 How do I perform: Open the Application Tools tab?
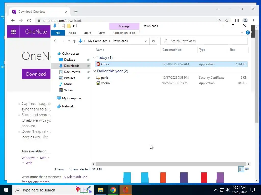(124, 33)
